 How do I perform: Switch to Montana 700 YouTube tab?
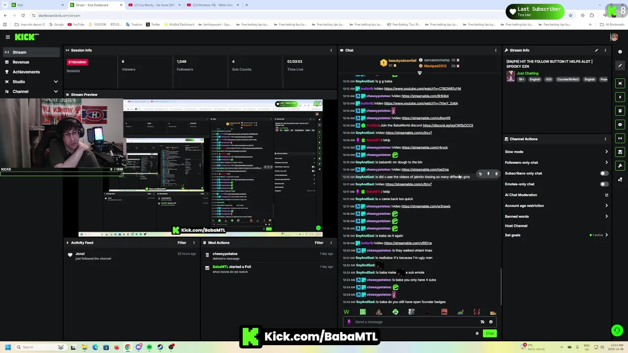[213, 5]
